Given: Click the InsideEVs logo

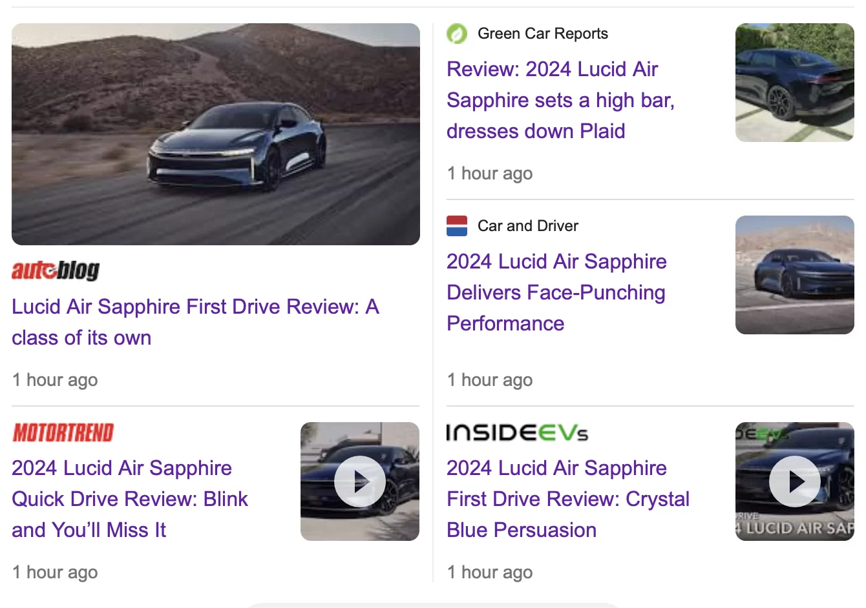Looking at the screenshot, I should coord(518,432).
